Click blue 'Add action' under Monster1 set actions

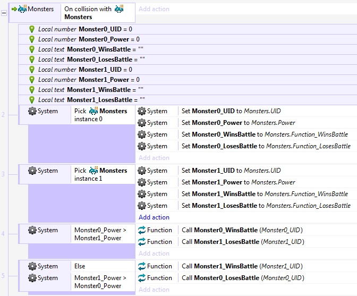pyautogui.click(x=154, y=217)
